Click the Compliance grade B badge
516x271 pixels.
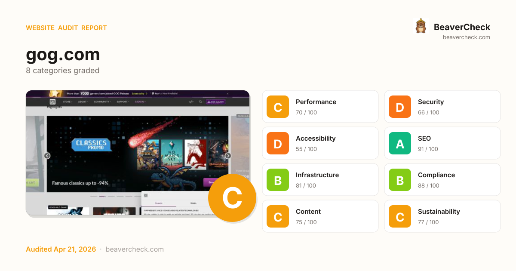click(400, 180)
